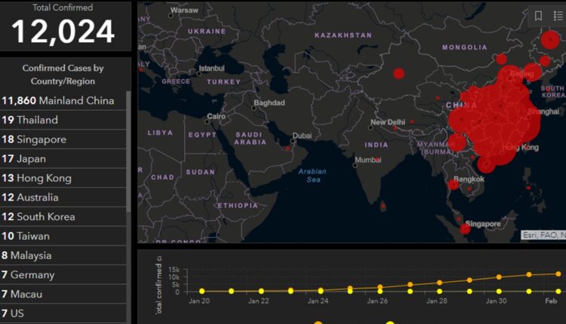This screenshot has height=324, width=566.
Task: Select the 7 US row
Action: coord(63,313)
